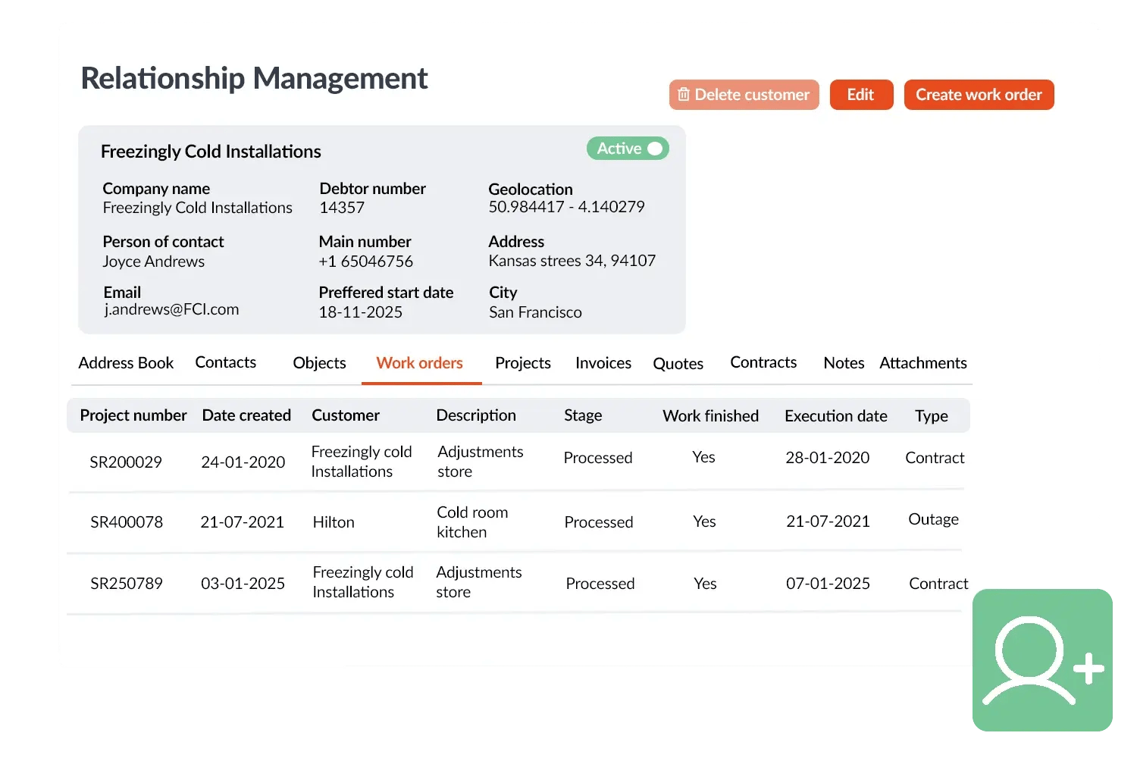Screen dimensions: 1137x758
Task: Open the Address Book tab
Action: pyautogui.click(x=126, y=363)
